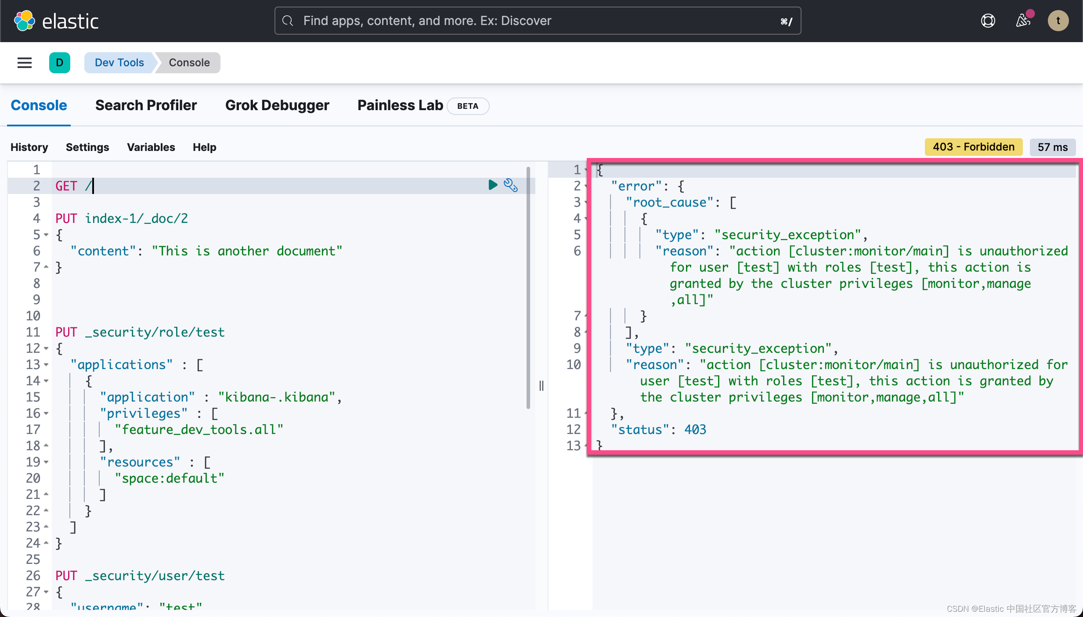Image resolution: width=1083 pixels, height=617 pixels.
Task: Fold the "privileges" array at line 16
Action: pos(46,413)
